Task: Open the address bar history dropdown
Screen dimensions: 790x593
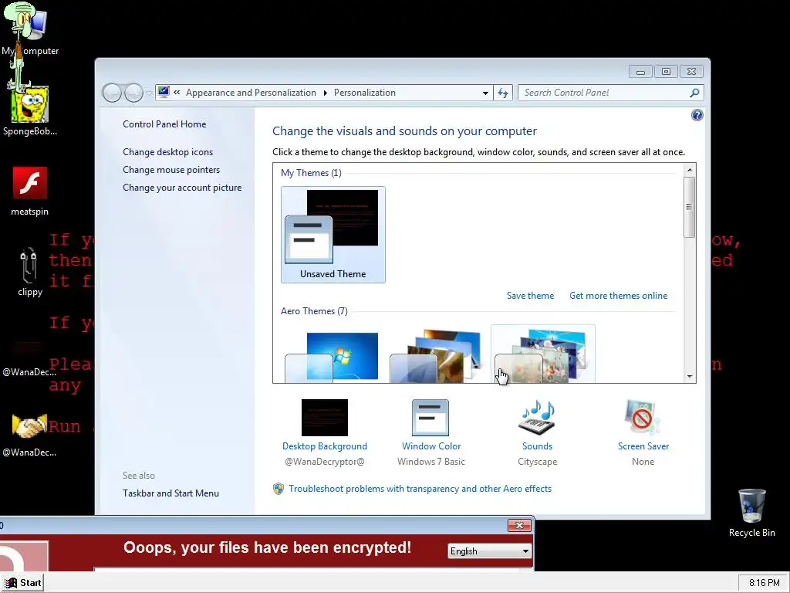Action: (x=485, y=93)
